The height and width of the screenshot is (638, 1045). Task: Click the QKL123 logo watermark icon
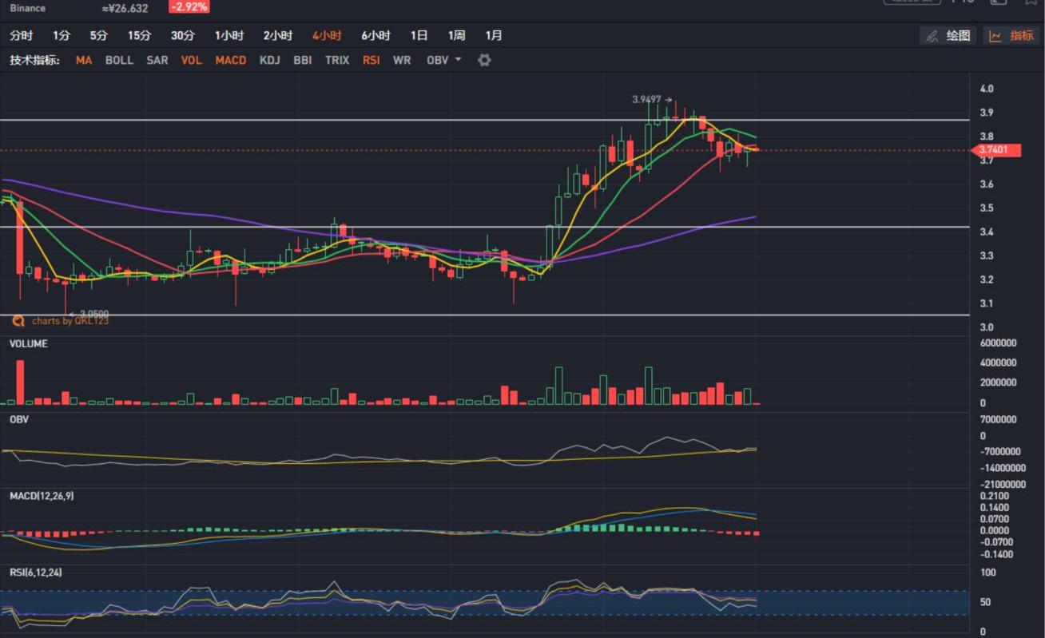pos(18,320)
